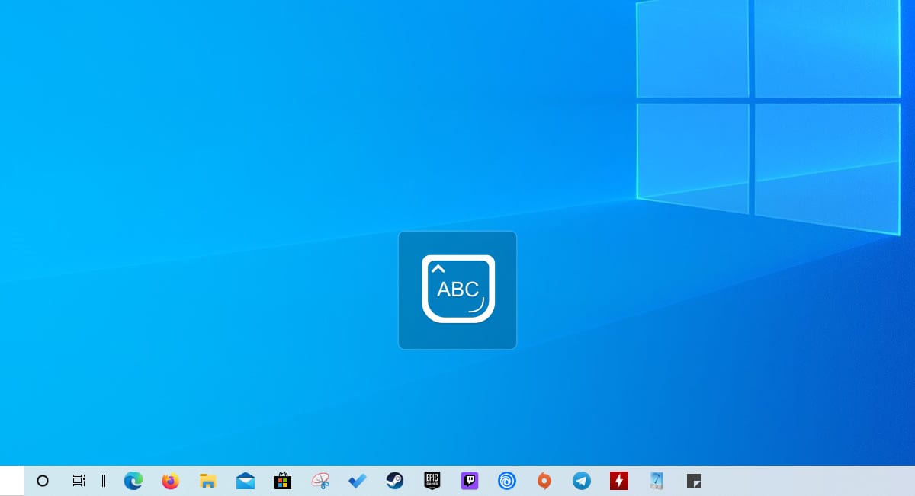This screenshot has width=915, height=496.
Task: Open the Epic Games Launcher
Action: click(x=432, y=481)
